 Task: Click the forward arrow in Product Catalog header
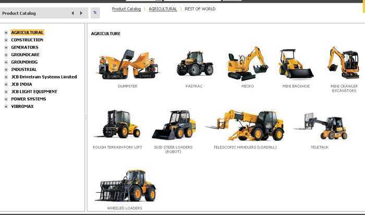(x=81, y=13)
